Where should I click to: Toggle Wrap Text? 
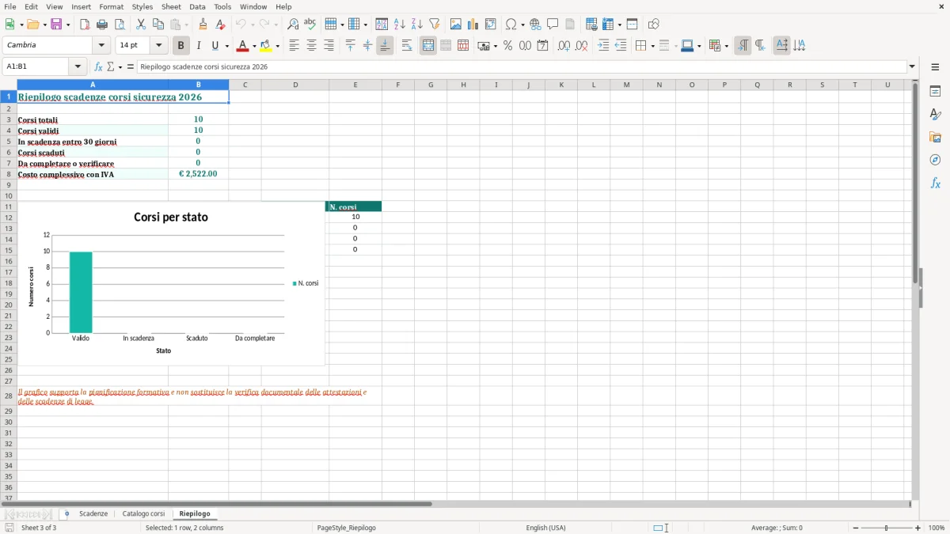407,46
